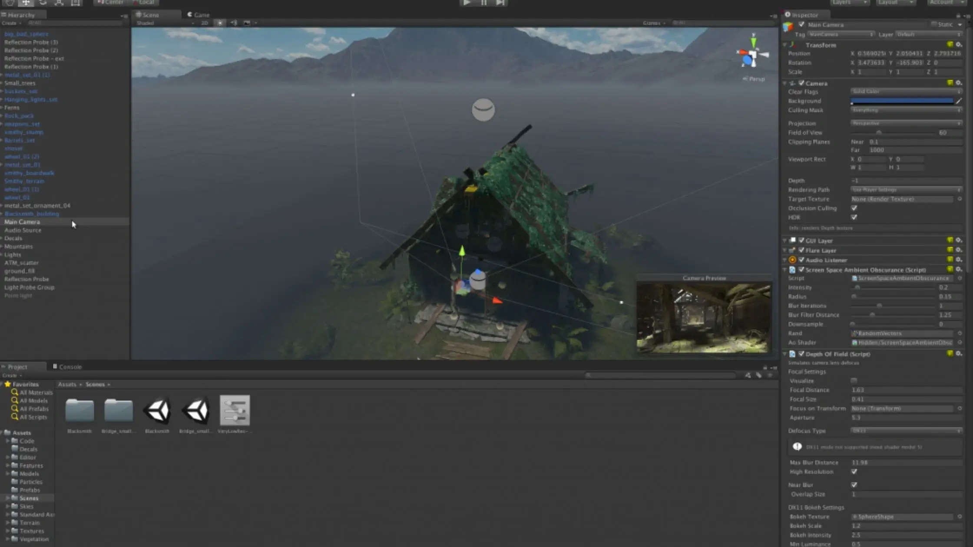The width and height of the screenshot is (973, 547).
Task: Click the Pause button in toolbar
Action: (483, 3)
